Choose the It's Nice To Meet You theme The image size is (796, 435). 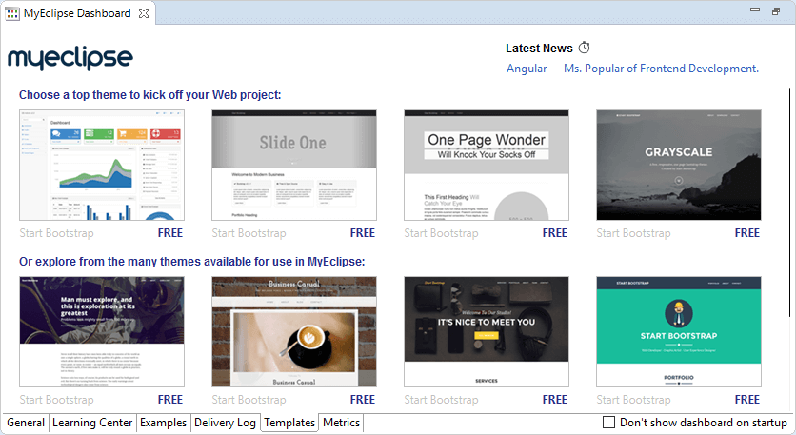click(x=486, y=332)
